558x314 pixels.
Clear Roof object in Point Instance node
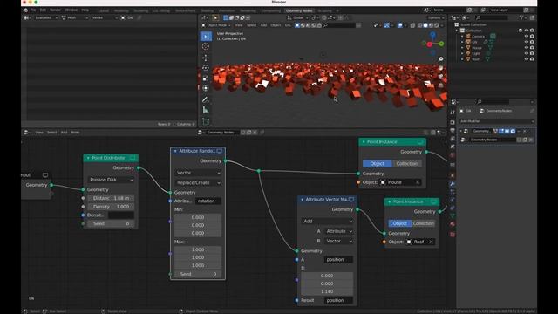431,242
